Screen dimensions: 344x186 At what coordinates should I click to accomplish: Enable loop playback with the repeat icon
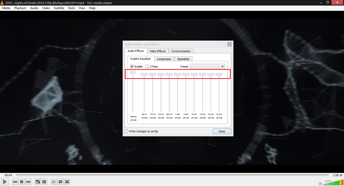tap(60, 181)
